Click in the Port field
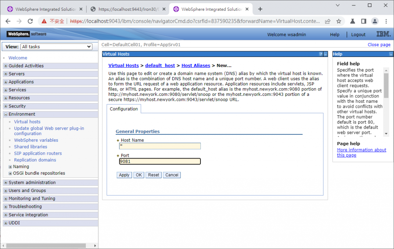Screen dimensions: 394x249 coord(160,161)
